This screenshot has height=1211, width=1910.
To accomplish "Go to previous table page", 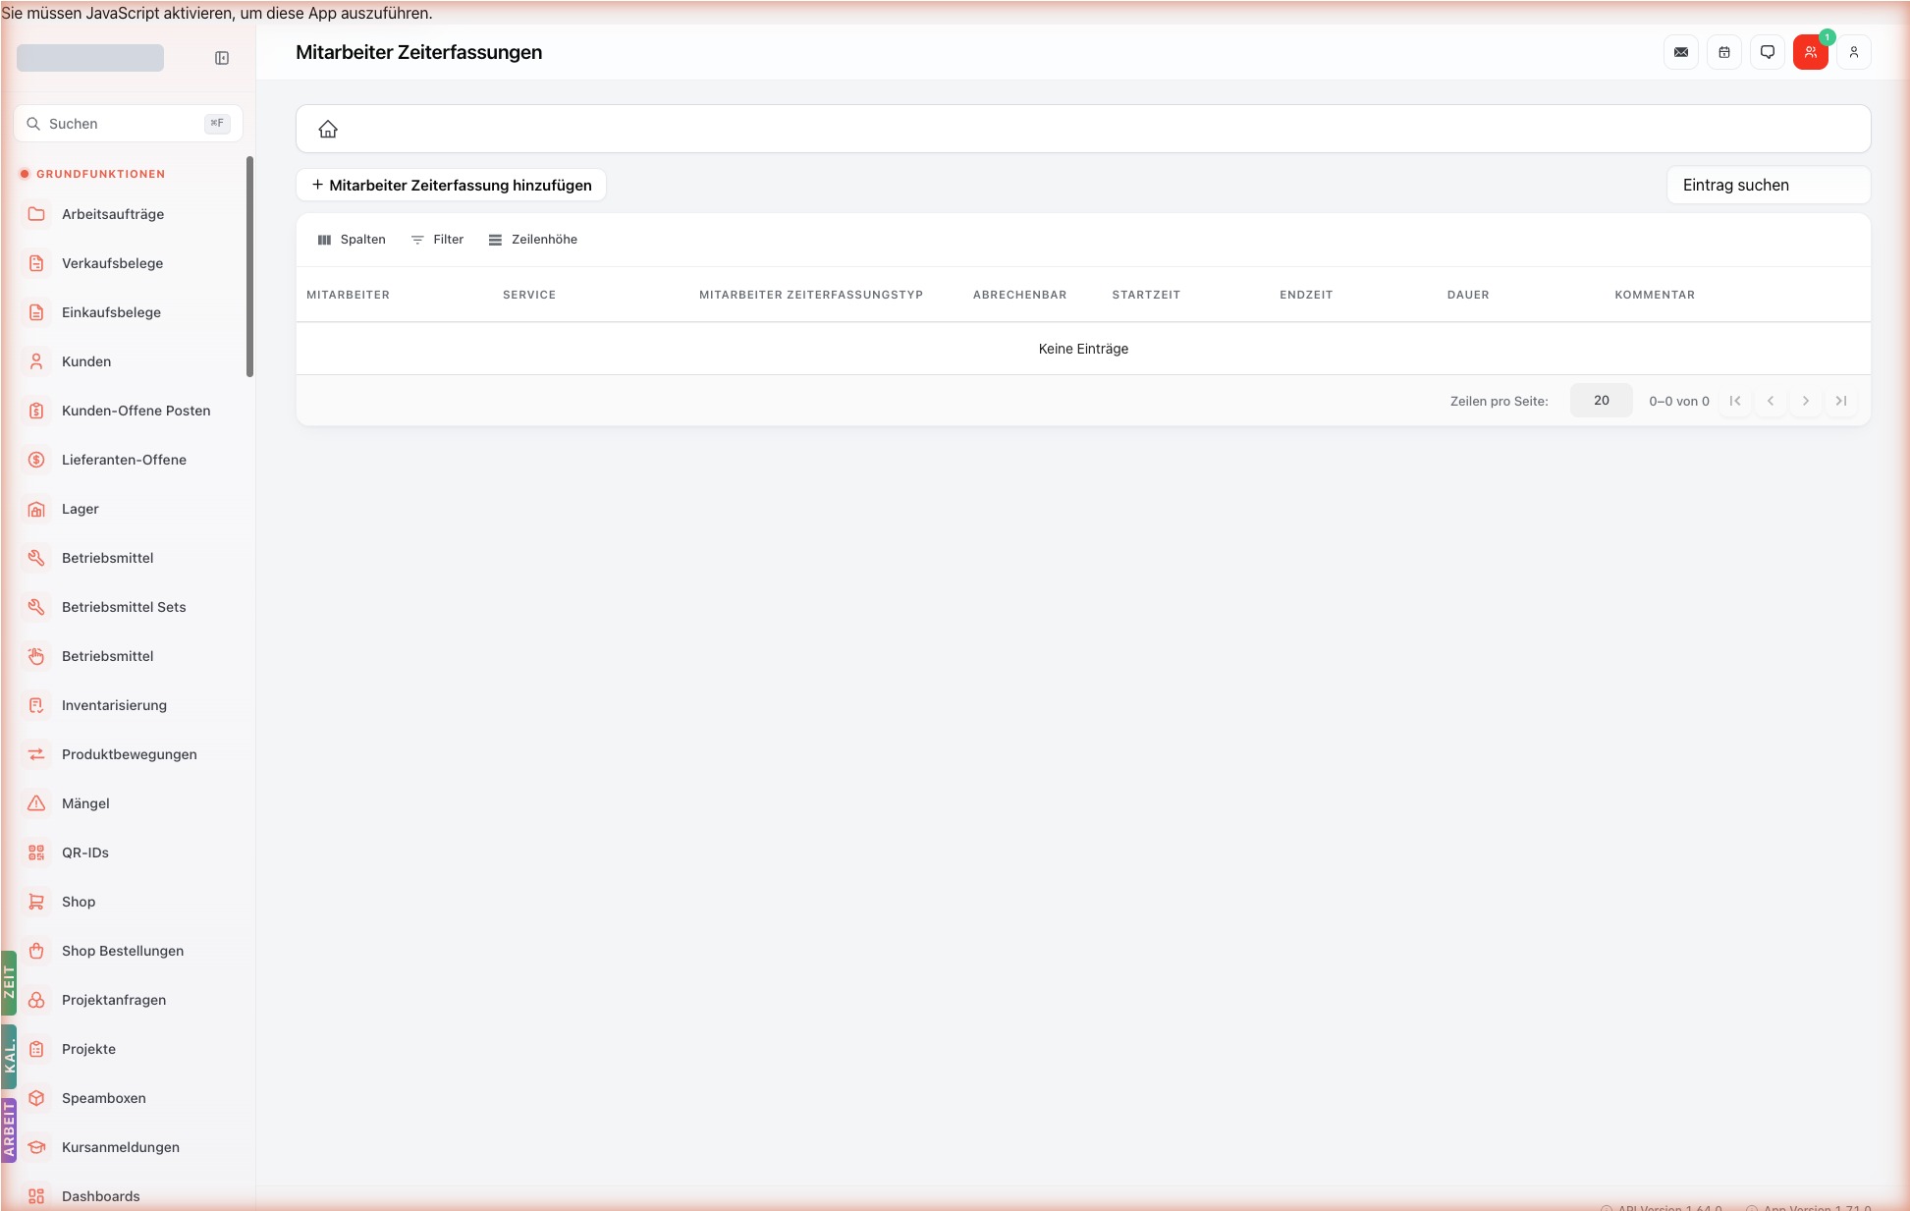I will pos(1771,401).
